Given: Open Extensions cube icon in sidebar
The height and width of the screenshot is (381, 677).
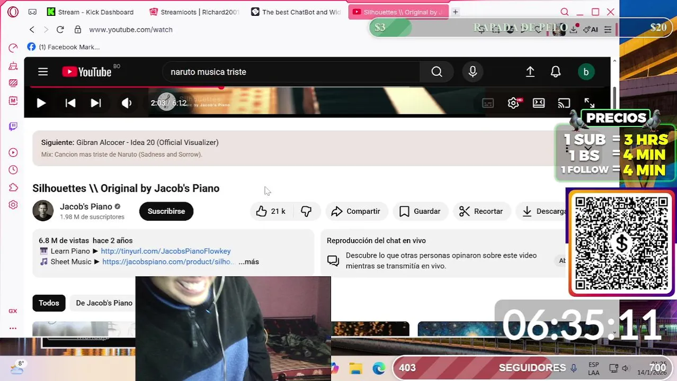Looking at the screenshot, I should [x=13, y=187].
